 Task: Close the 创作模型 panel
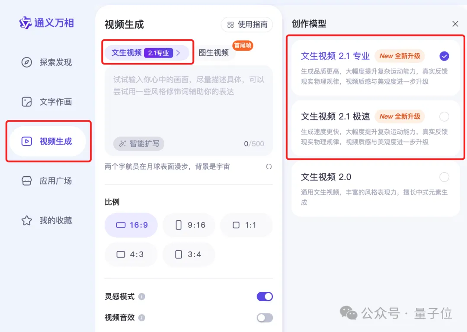tap(455, 24)
